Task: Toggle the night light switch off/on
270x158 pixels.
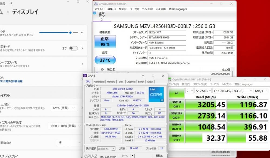Action: [73, 48]
